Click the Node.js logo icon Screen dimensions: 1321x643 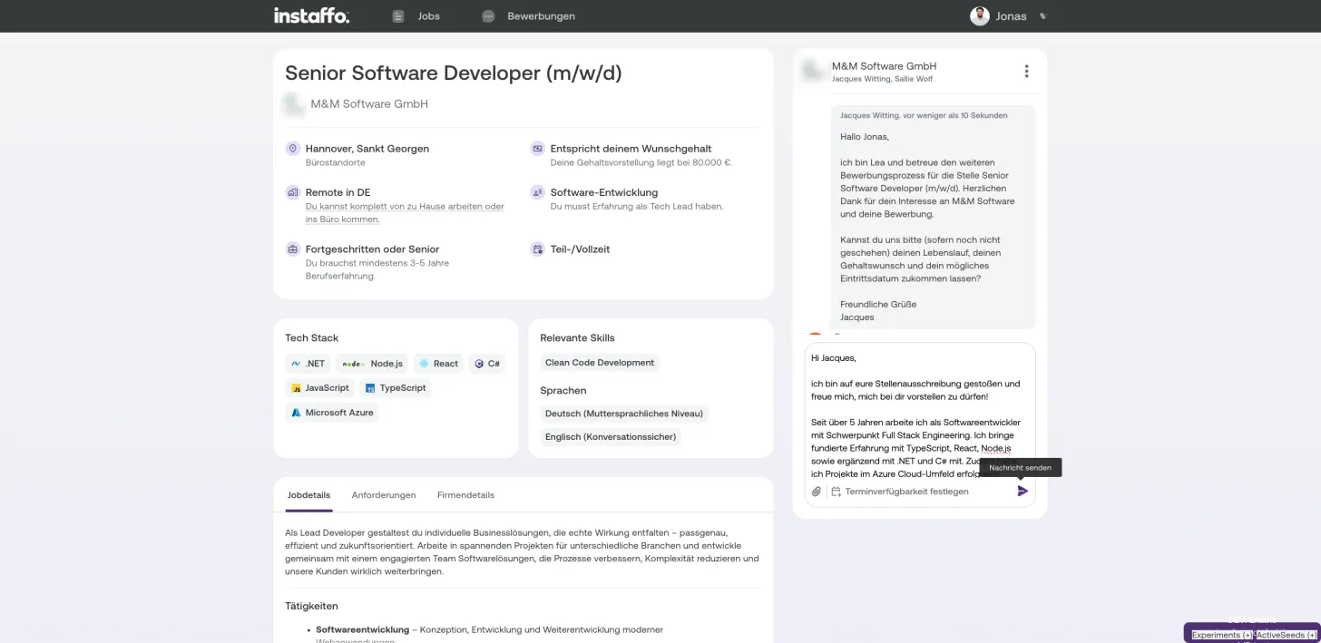pos(354,364)
